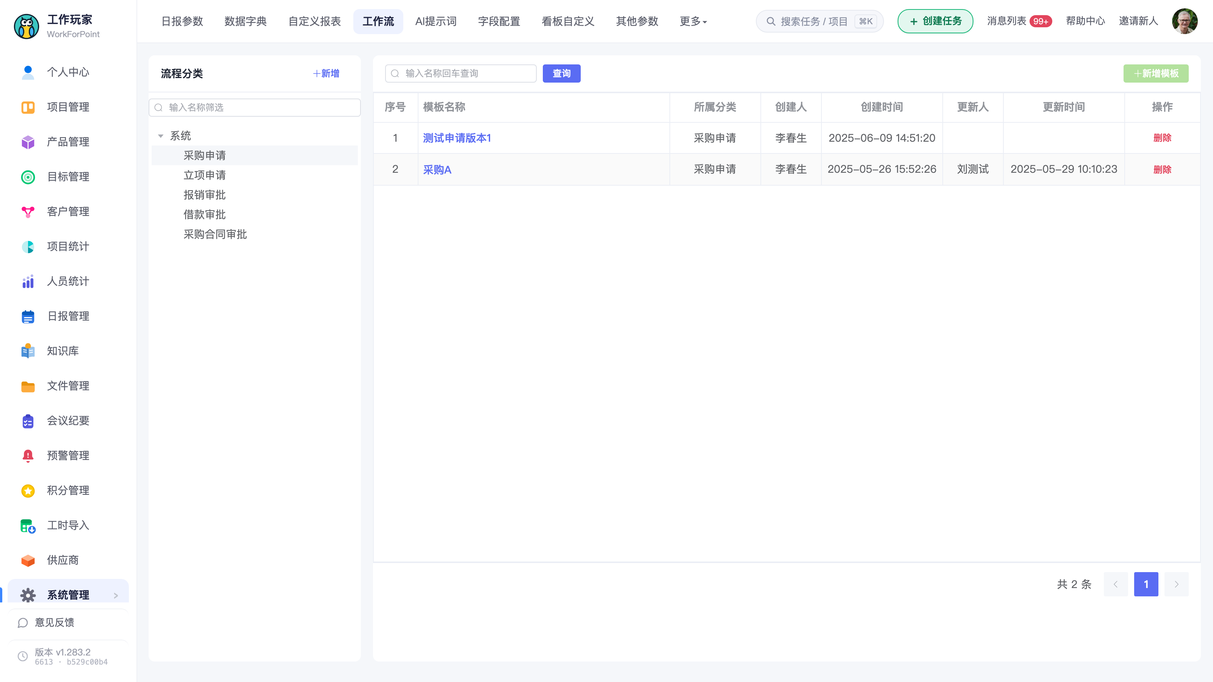Delete the 采购A template row

1162,169
